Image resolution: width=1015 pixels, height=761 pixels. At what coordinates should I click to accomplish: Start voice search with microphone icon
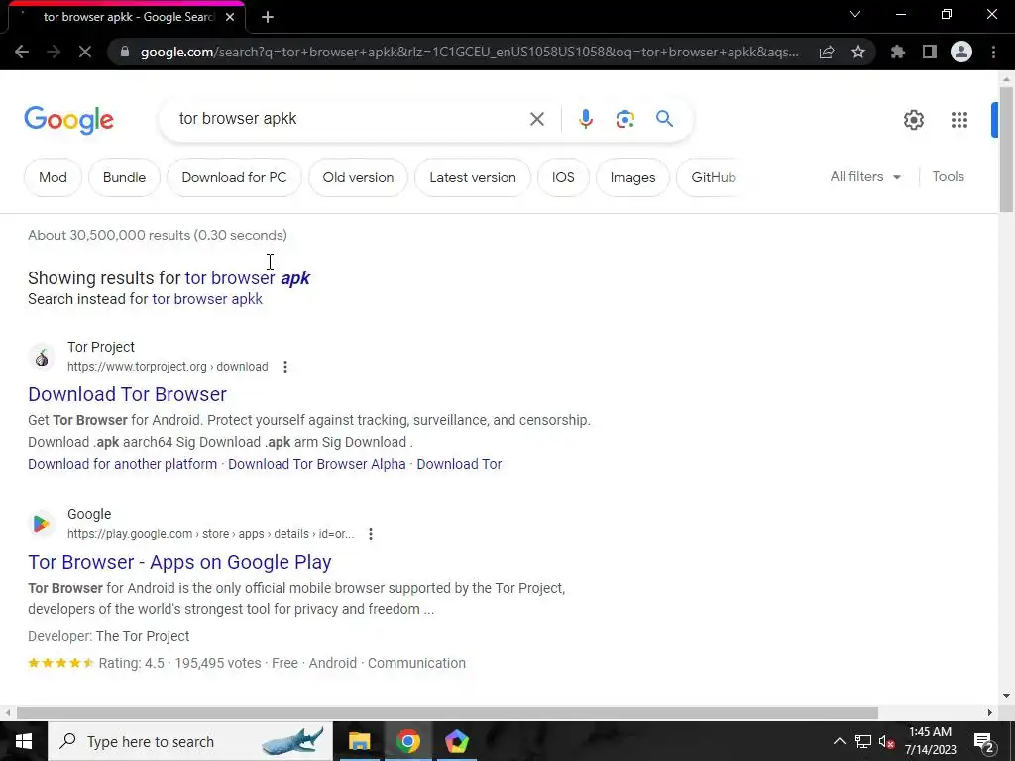click(586, 119)
